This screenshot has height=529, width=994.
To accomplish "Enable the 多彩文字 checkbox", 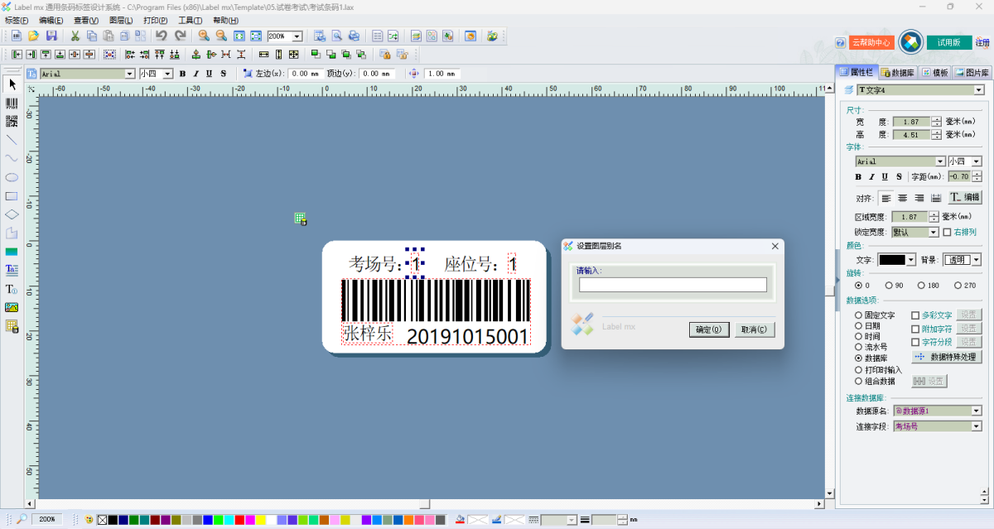I will coord(915,315).
